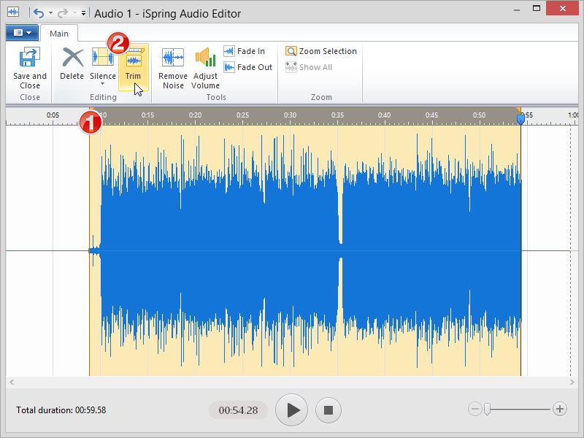Click the timeline ruler at 0:45
Image resolution: width=584 pixels, height=438 pixels.
pos(431,115)
